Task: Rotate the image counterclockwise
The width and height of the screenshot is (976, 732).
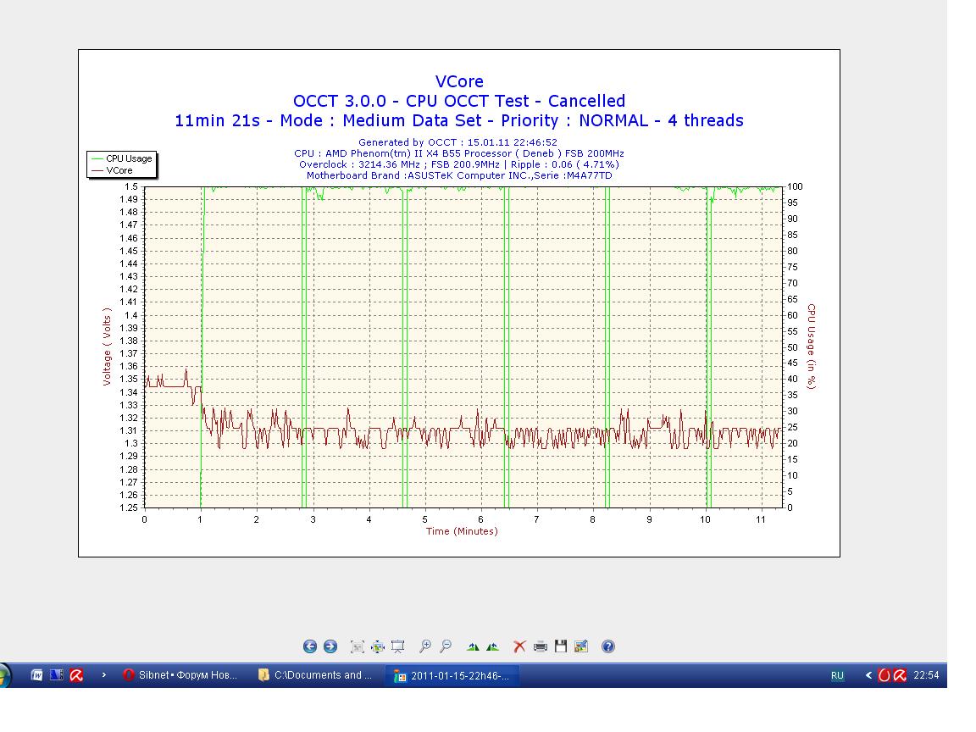Action: tap(493, 646)
